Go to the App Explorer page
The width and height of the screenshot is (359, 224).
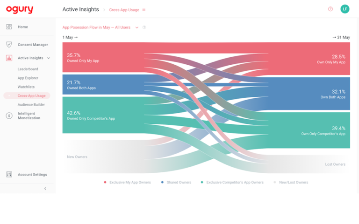tap(28, 78)
